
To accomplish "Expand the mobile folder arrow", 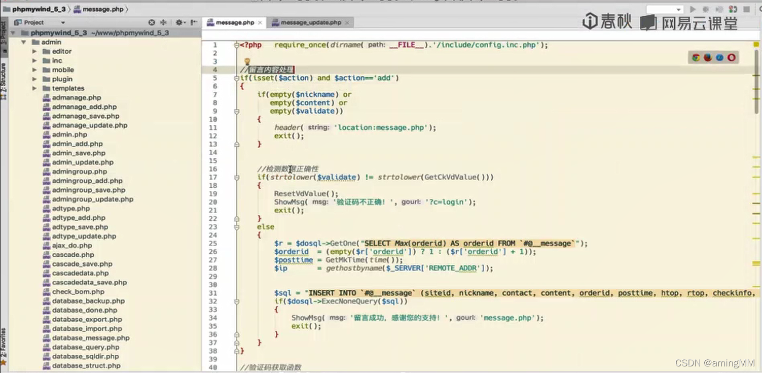I will pyautogui.click(x=34, y=70).
